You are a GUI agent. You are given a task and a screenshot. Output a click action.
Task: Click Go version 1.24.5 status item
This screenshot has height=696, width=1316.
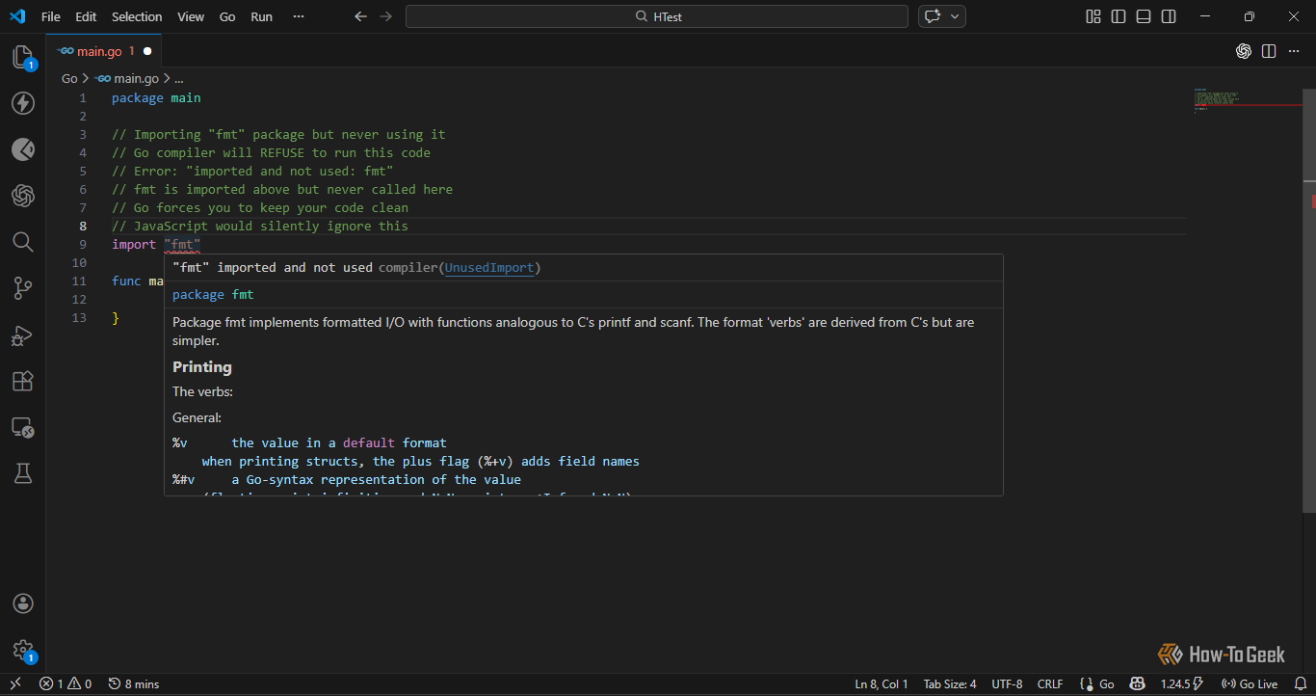click(1182, 684)
